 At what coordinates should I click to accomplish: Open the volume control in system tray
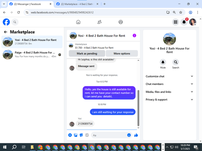click(x=177, y=147)
